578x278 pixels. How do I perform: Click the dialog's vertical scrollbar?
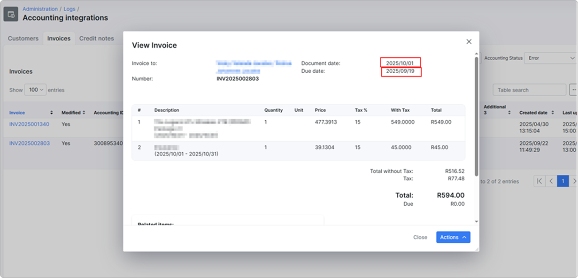coord(476,117)
